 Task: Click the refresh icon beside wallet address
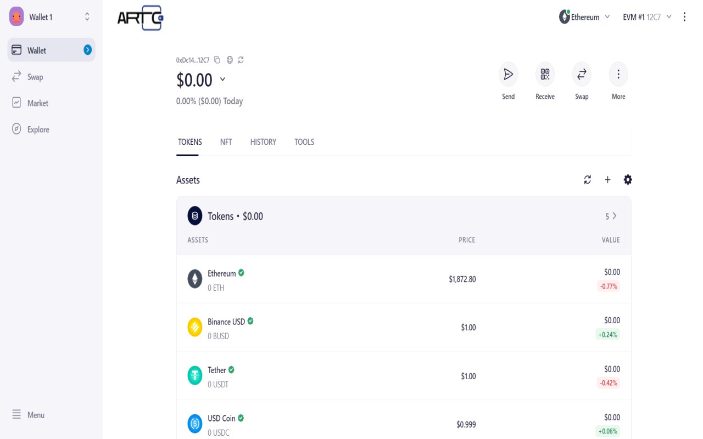[241, 60]
